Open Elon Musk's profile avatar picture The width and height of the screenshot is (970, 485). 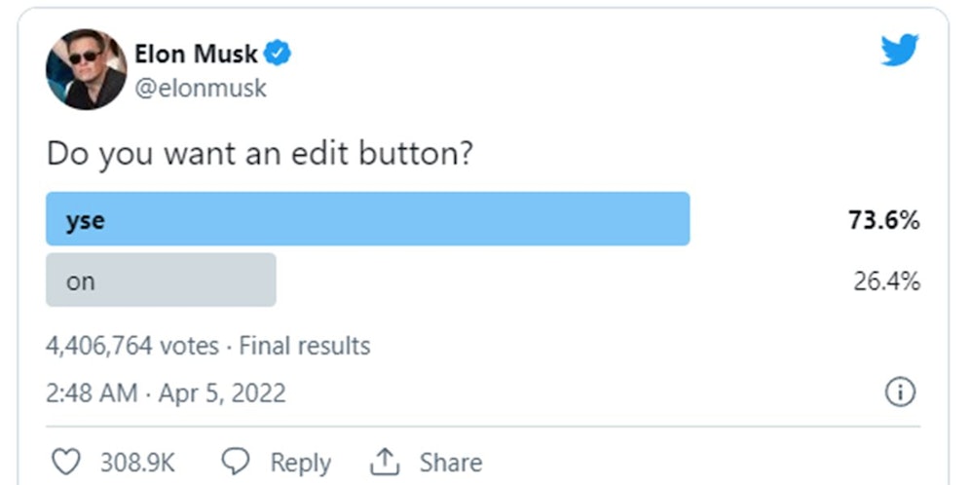(87, 69)
